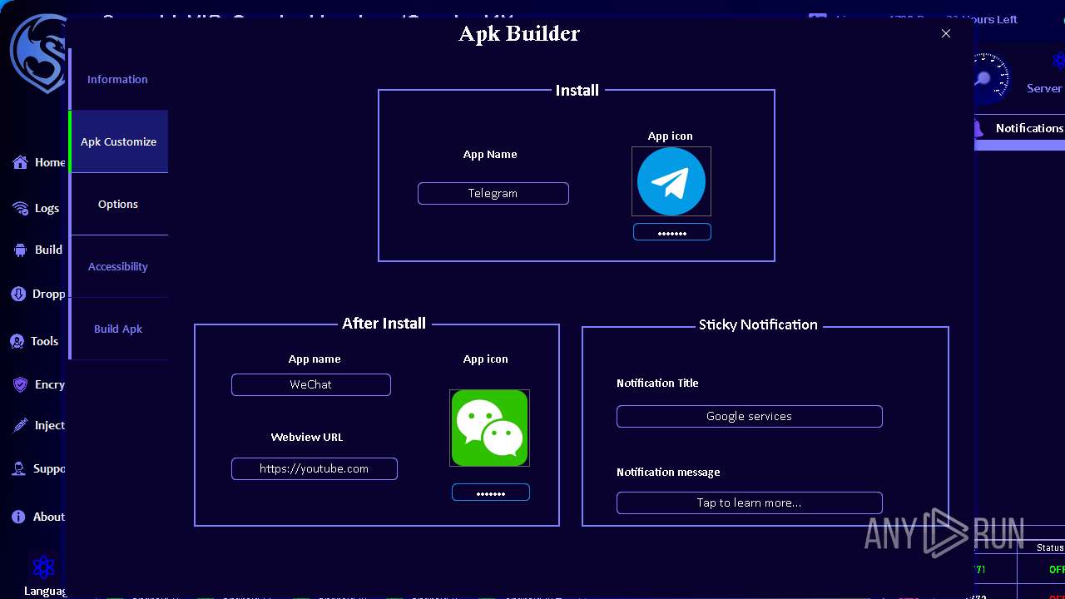Click the Home label in sidebar
The image size is (1065, 599).
(50, 162)
